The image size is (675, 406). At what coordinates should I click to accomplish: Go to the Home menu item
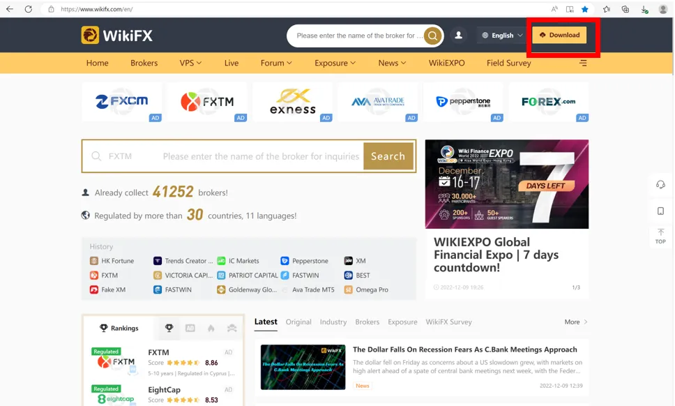click(x=98, y=63)
